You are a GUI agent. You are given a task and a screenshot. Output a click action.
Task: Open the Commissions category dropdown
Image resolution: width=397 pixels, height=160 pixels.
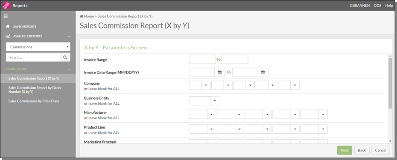click(38, 47)
